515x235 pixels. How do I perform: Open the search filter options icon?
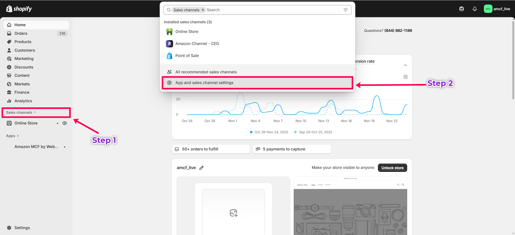[345, 10]
